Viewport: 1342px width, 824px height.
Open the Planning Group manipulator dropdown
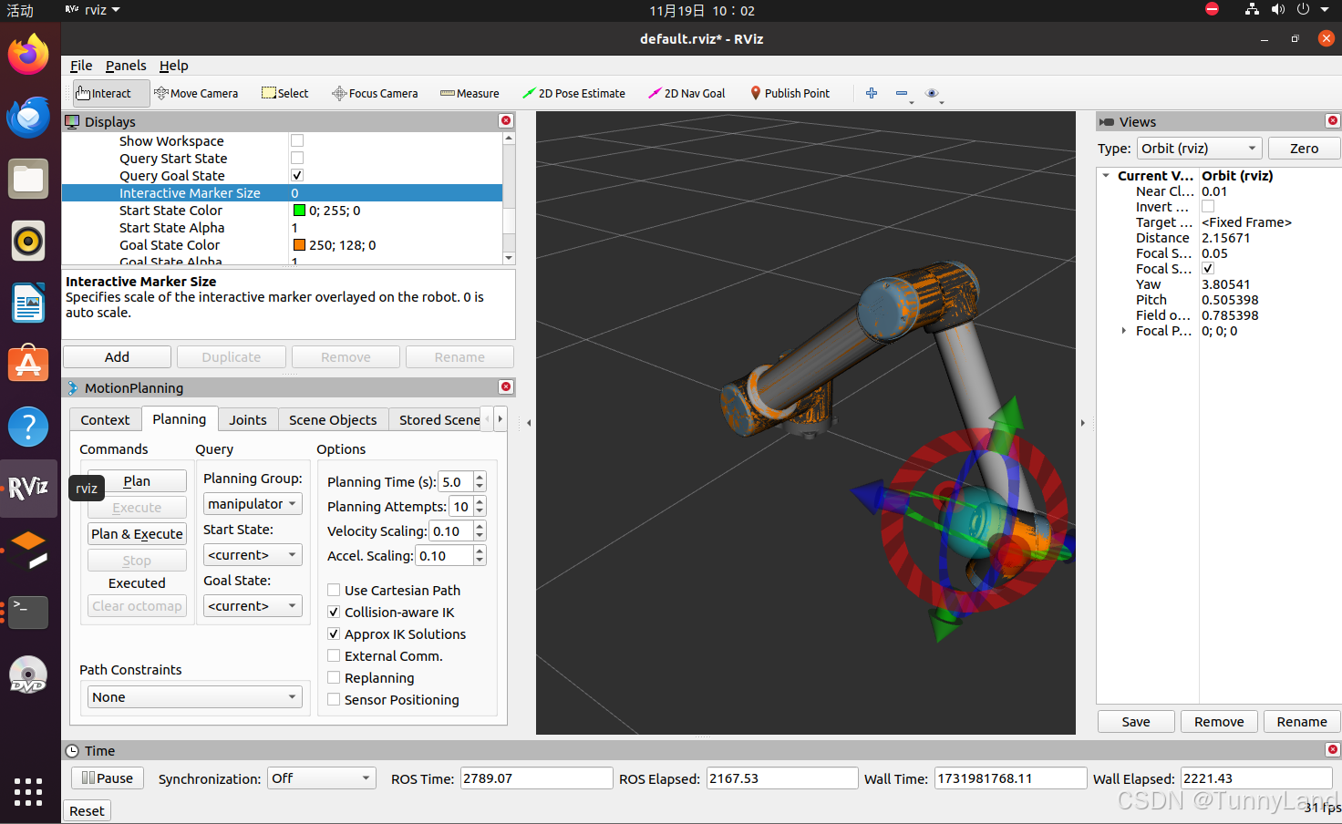coord(253,504)
